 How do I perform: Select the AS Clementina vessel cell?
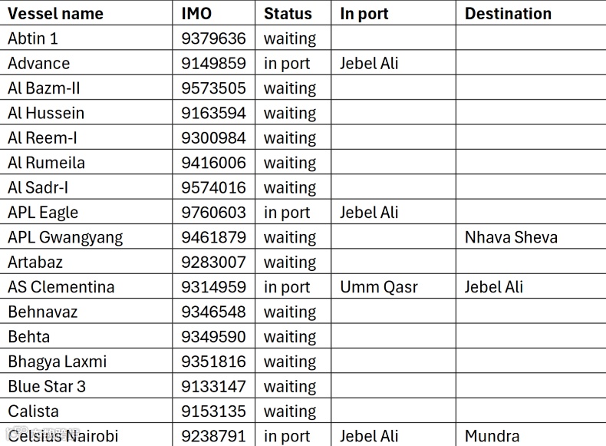click(61, 287)
